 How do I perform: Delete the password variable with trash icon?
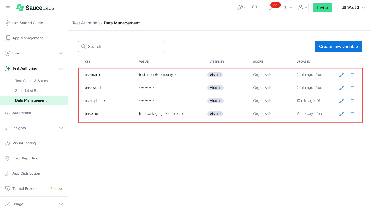pyautogui.click(x=353, y=88)
